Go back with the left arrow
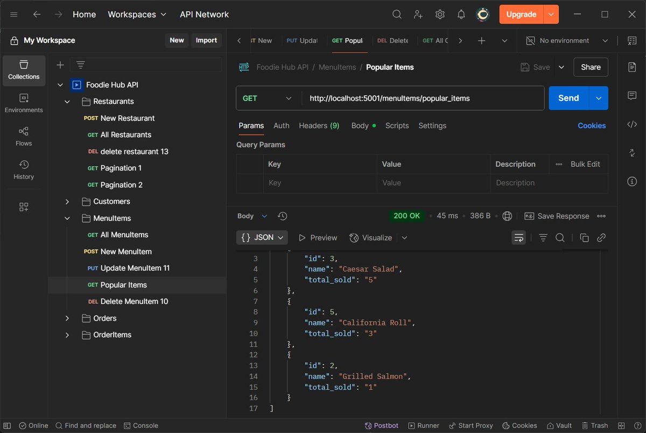 tap(37, 15)
